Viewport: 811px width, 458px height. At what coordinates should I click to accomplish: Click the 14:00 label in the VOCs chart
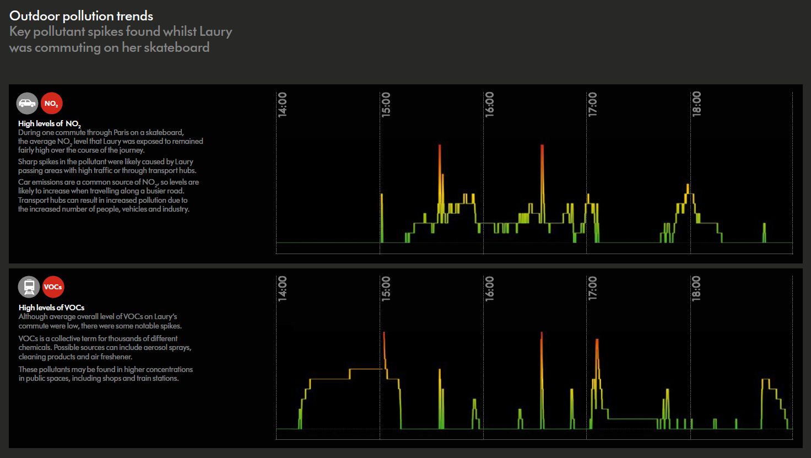283,288
